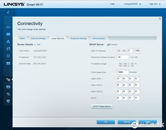Click Maximum number of users field
Screen dimensions: 166x130
point(123,57)
